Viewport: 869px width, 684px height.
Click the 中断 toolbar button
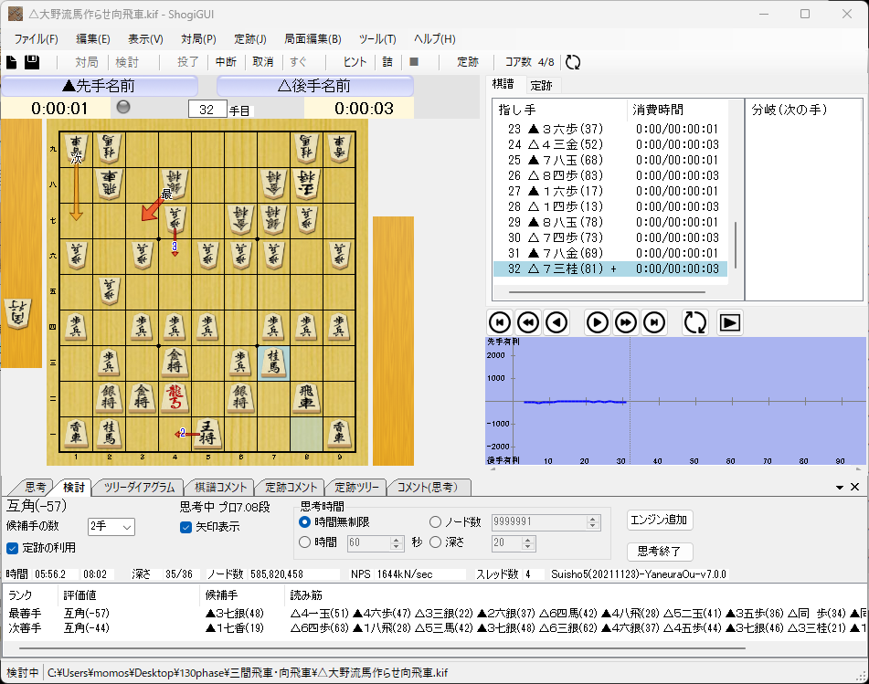[x=226, y=62]
